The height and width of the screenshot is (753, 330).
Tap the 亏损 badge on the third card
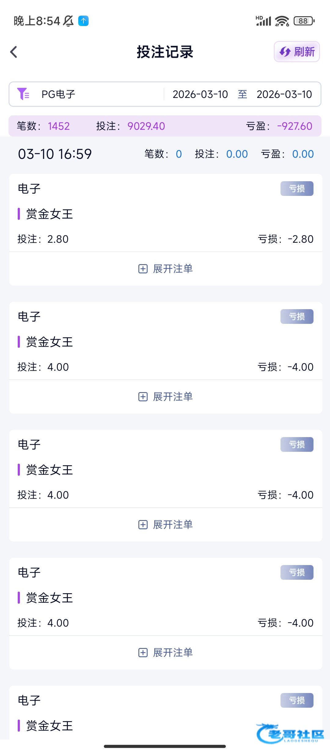(297, 444)
